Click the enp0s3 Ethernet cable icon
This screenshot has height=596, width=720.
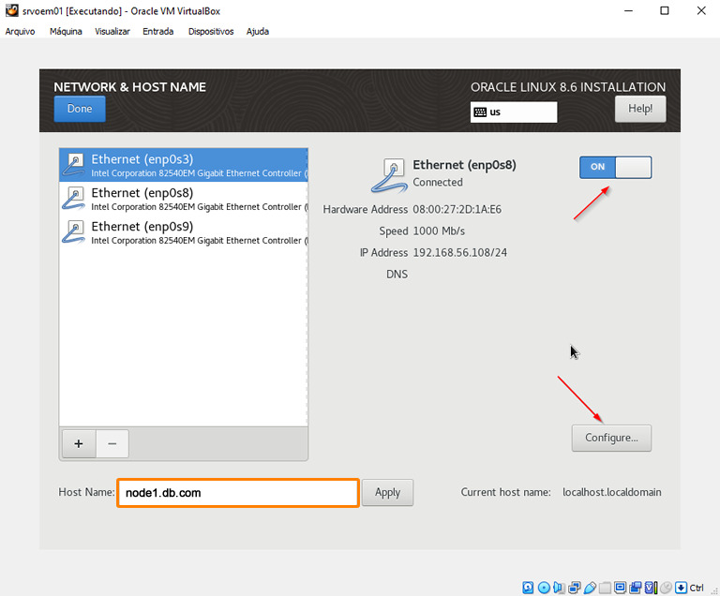[x=73, y=164]
